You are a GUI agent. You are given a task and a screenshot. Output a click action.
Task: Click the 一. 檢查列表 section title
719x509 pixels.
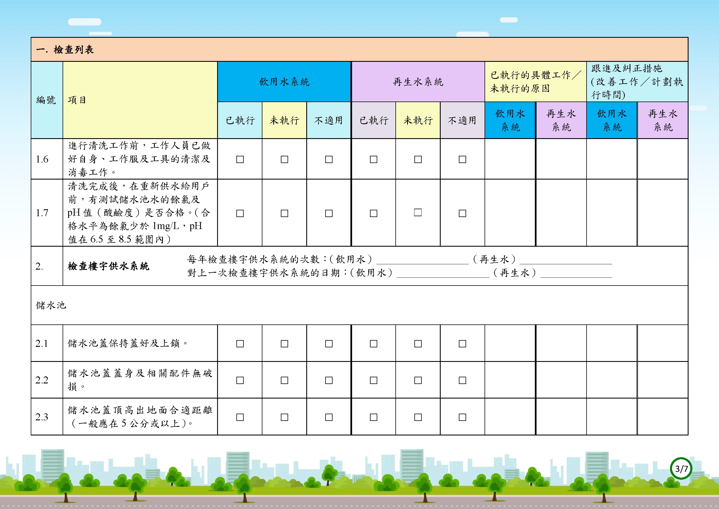pyautogui.click(x=65, y=50)
